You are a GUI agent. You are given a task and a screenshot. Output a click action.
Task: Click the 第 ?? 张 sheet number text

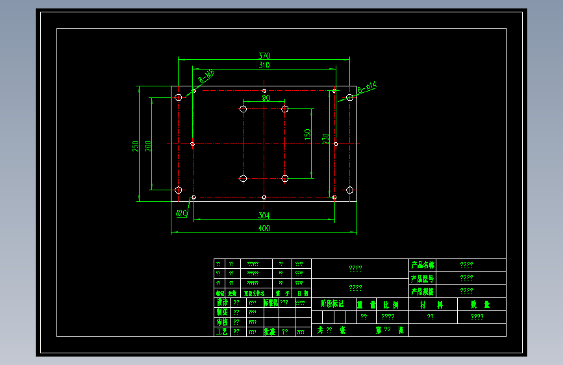pos(390,330)
